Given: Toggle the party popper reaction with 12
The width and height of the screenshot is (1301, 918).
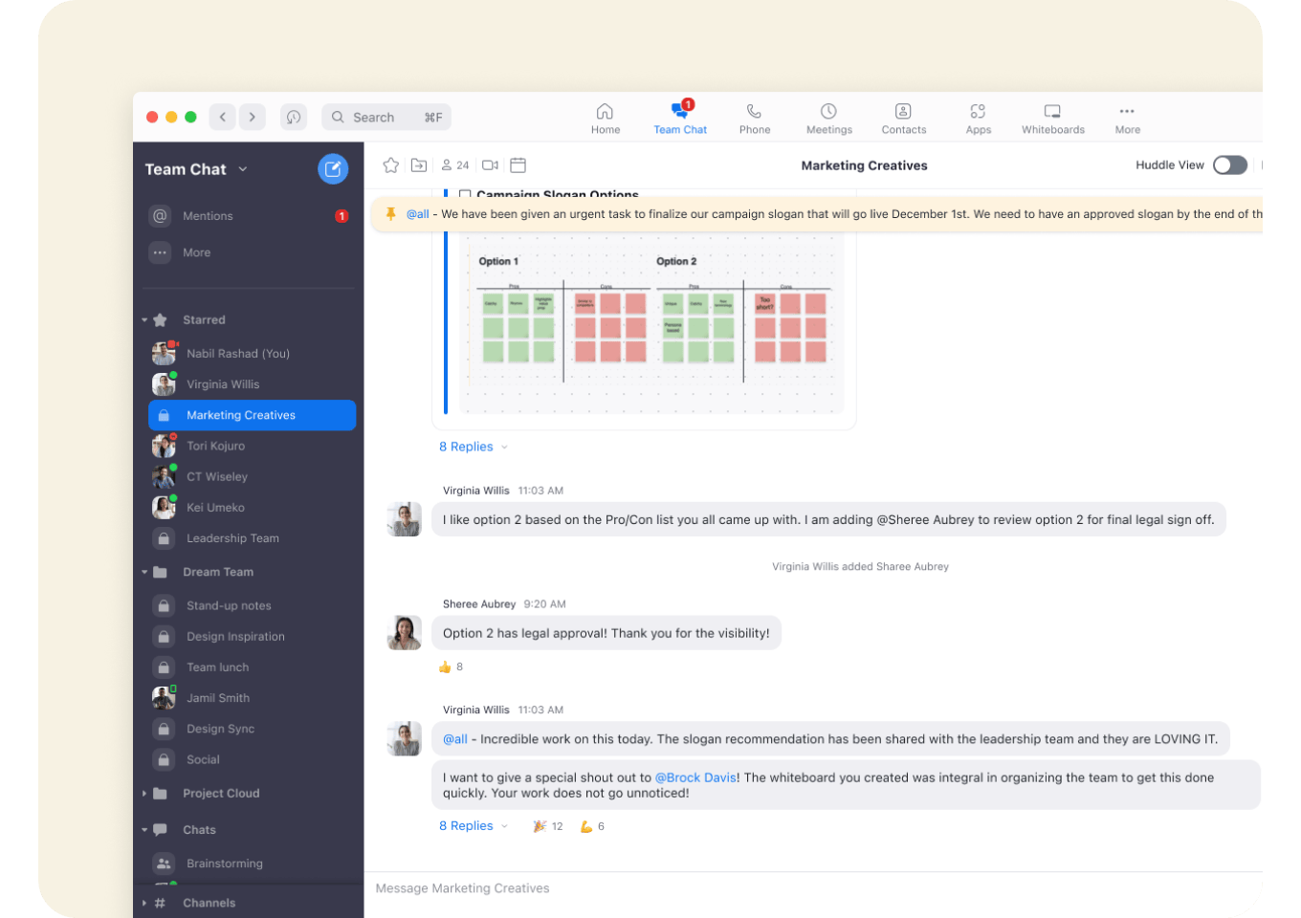Looking at the screenshot, I should pos(547,826).
